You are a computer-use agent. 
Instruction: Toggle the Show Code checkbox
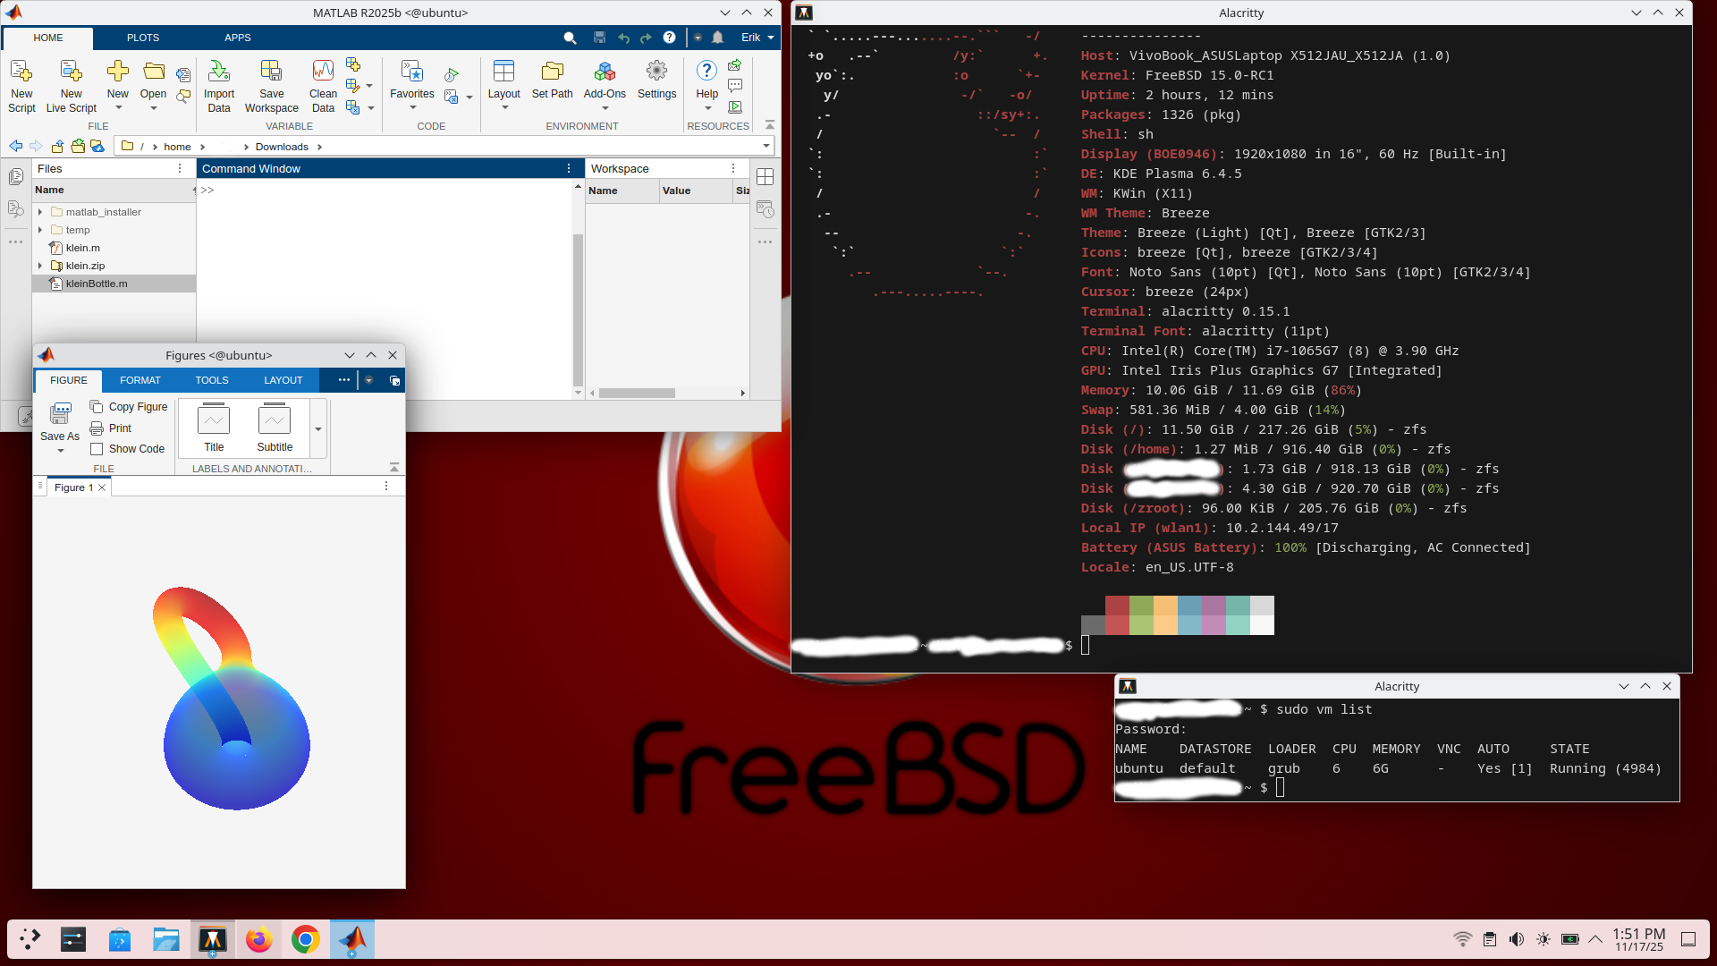click(97, 448)
